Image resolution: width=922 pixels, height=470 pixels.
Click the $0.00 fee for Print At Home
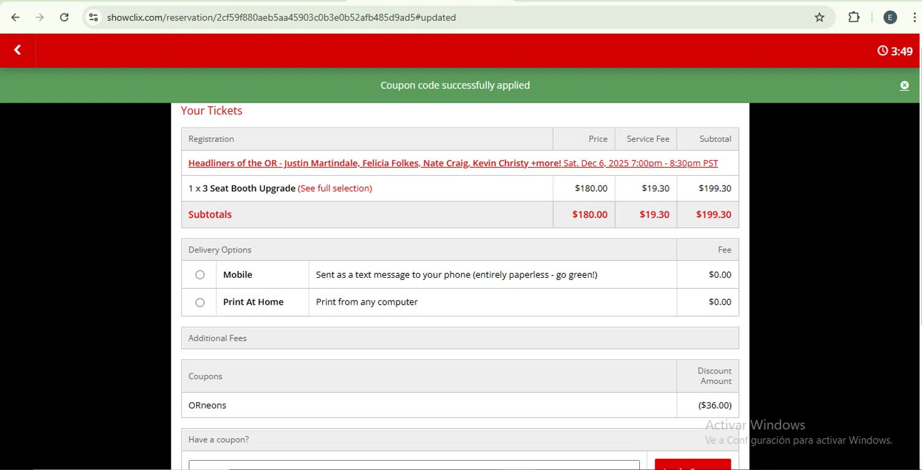coord(720,302)
